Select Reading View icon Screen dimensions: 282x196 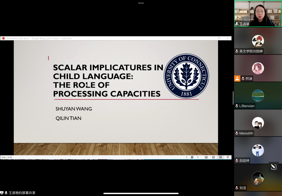pyautogui.click(x=221, y=157)
